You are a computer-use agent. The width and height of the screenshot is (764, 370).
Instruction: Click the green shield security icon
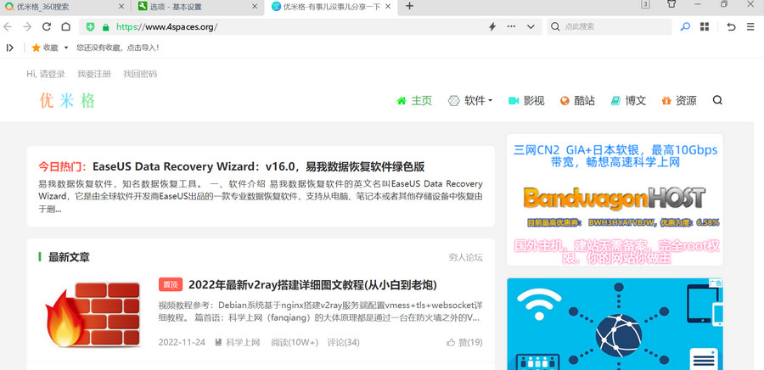(90, 27)
